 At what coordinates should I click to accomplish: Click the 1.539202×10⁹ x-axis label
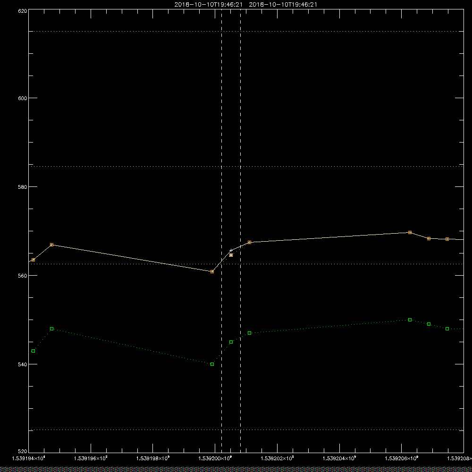277,458
